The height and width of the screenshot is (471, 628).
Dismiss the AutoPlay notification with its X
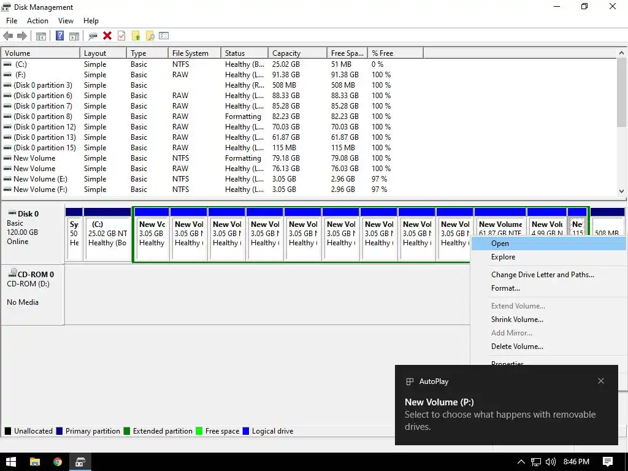601,381
